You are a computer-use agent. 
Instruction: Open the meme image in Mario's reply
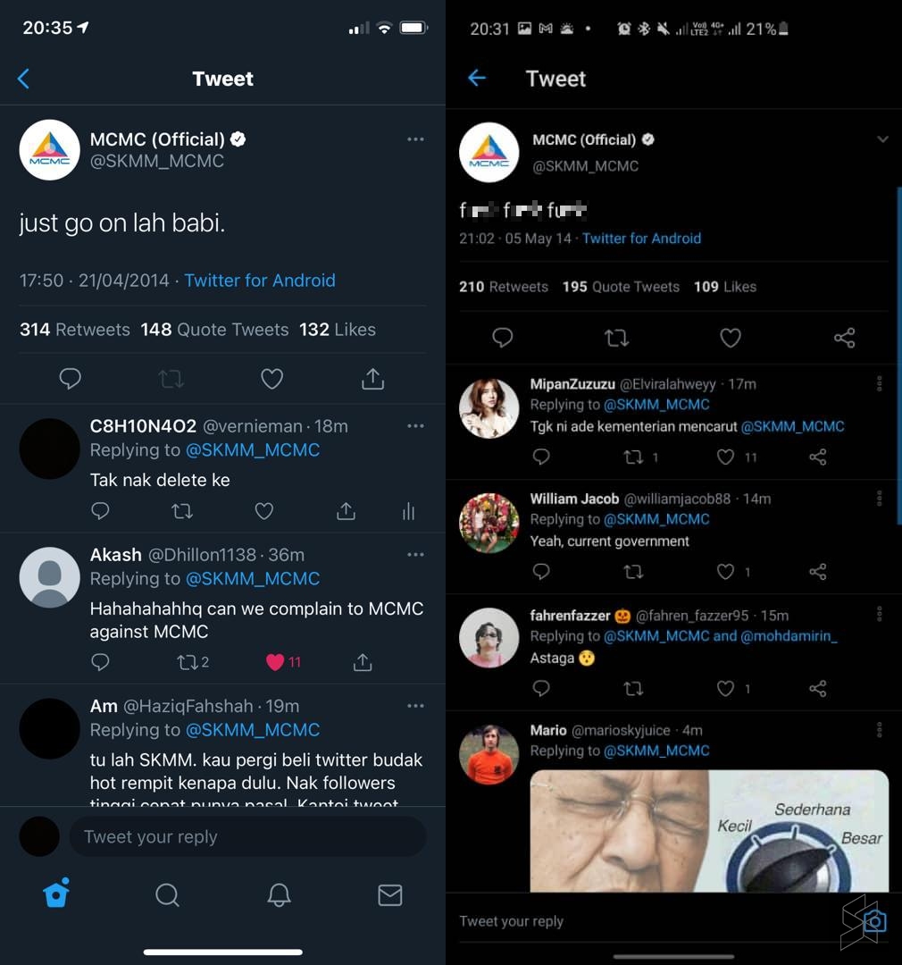click(709, 831)
